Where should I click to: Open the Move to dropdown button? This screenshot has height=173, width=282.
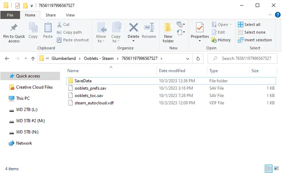click(x=101, y=33)
